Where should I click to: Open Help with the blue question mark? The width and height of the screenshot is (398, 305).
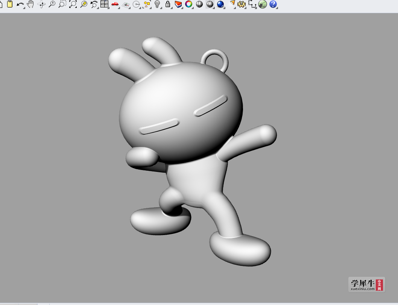pyautogui.click(x=273, y=4)
